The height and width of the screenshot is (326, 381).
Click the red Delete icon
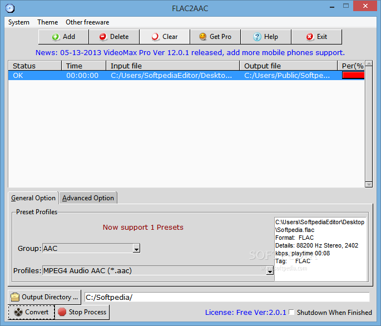pos(103,37)
